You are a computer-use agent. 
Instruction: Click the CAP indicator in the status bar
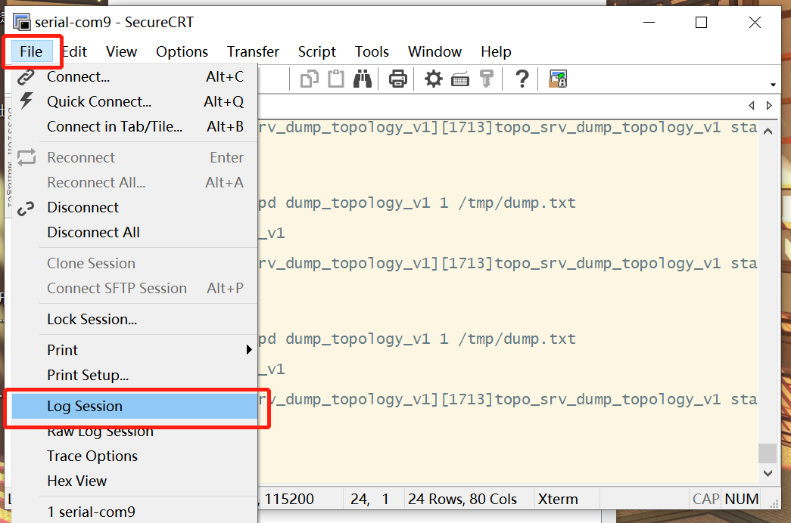click(x=705, y=499)
